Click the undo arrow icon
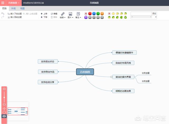 [x=3, y=13]
